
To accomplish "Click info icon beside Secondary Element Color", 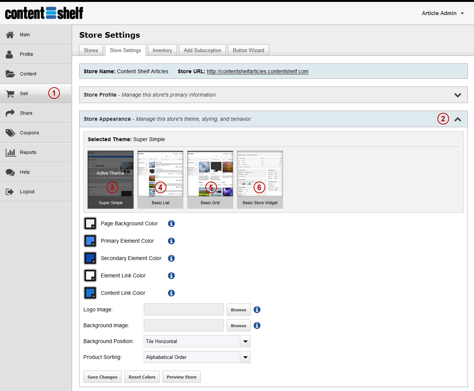I will (171, 258).
